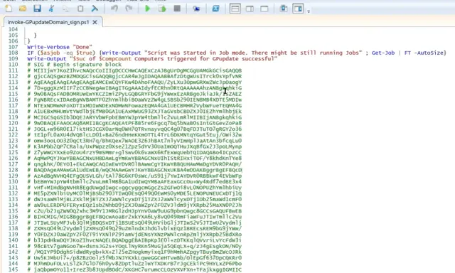Create a new script file
Image resolution: width=455 pixels, height=273 pixels.
click(9, 9)
